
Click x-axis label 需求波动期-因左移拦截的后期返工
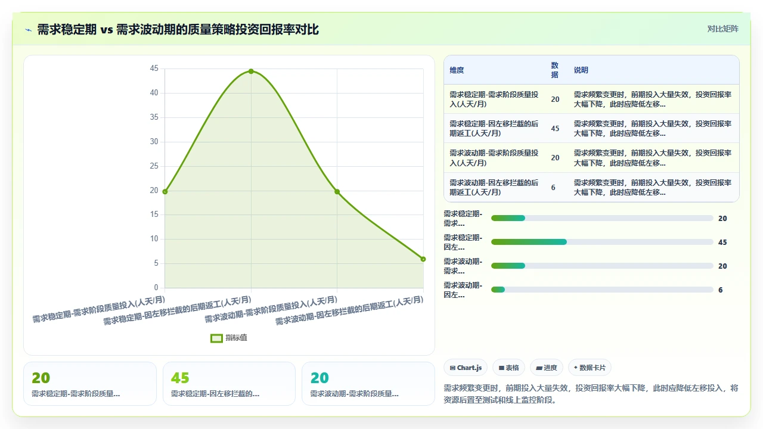pos(349,310)
